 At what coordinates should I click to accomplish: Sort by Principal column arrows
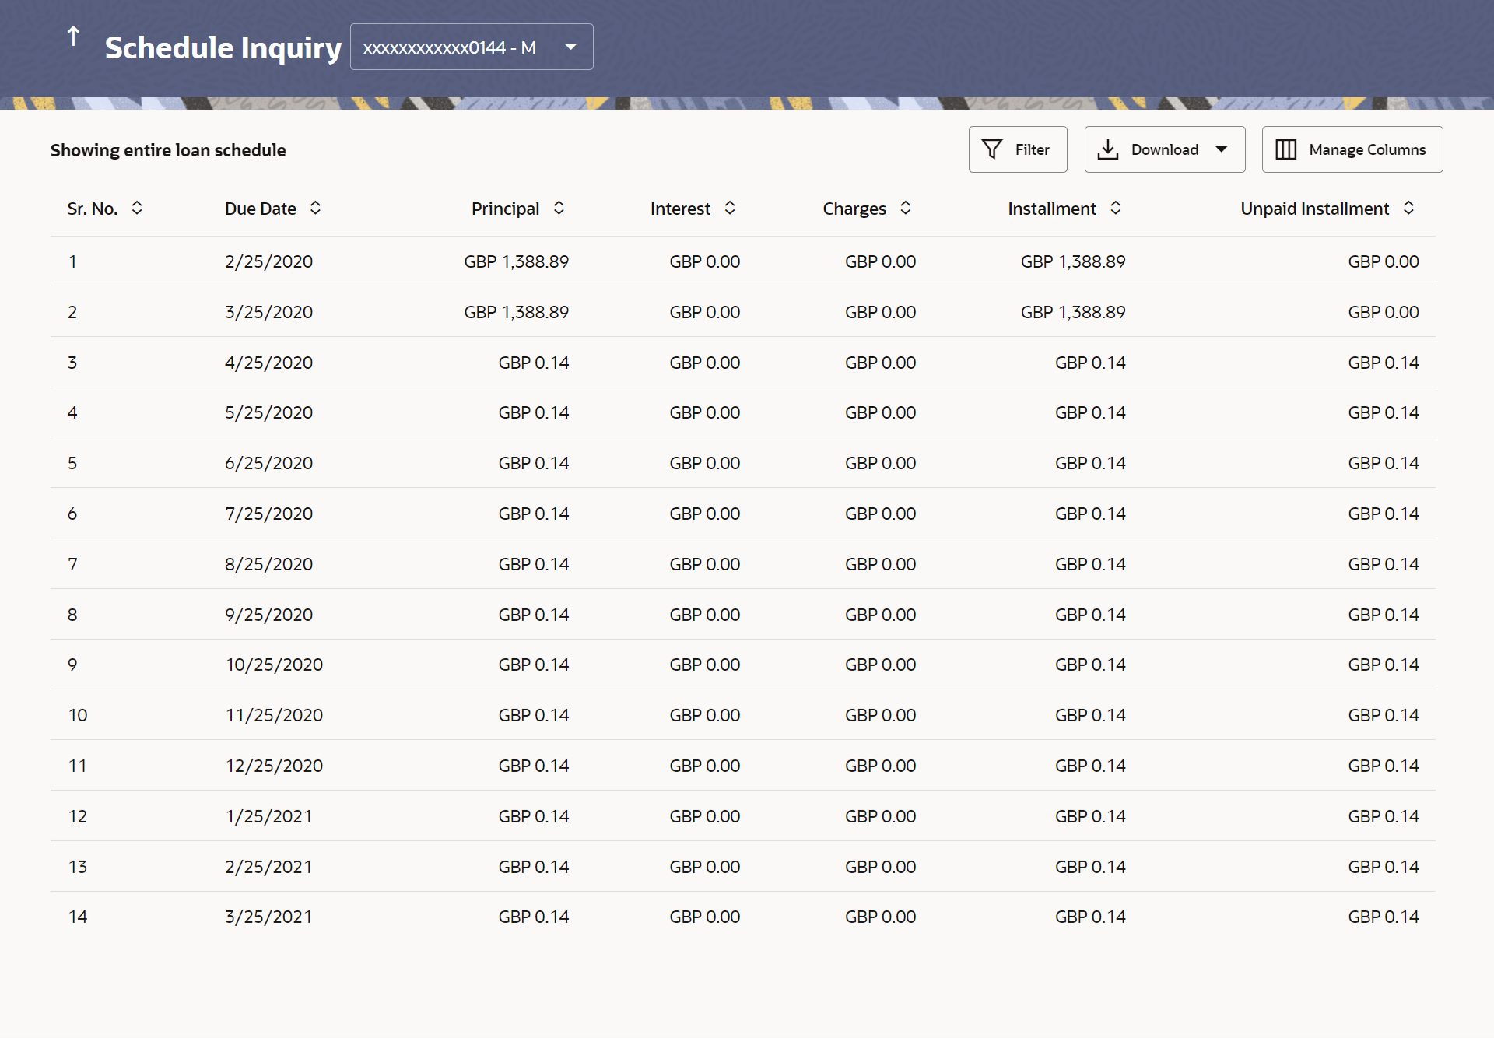click(x=559, y=208)
